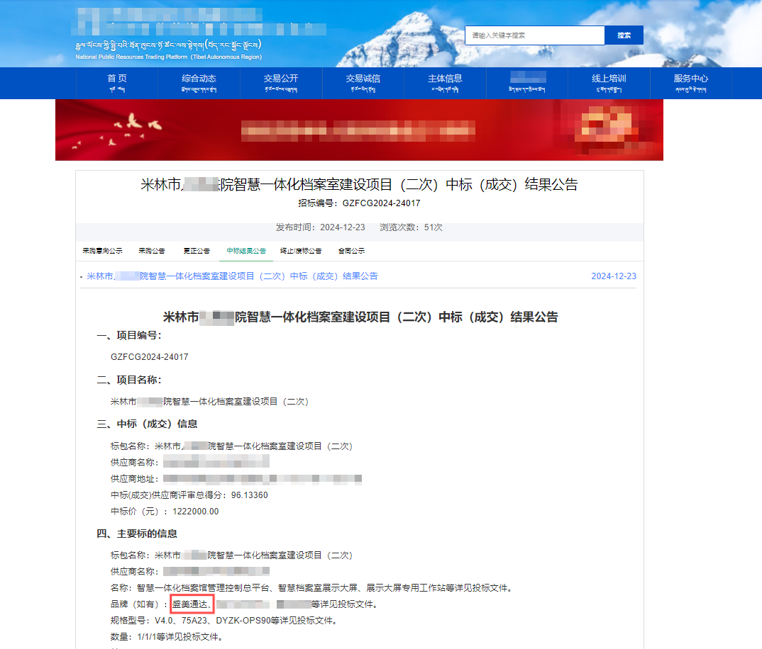This screenshot has width=762, height=649.
Task: Open the 合同公示 tab
Action: [x=351, y=251]
